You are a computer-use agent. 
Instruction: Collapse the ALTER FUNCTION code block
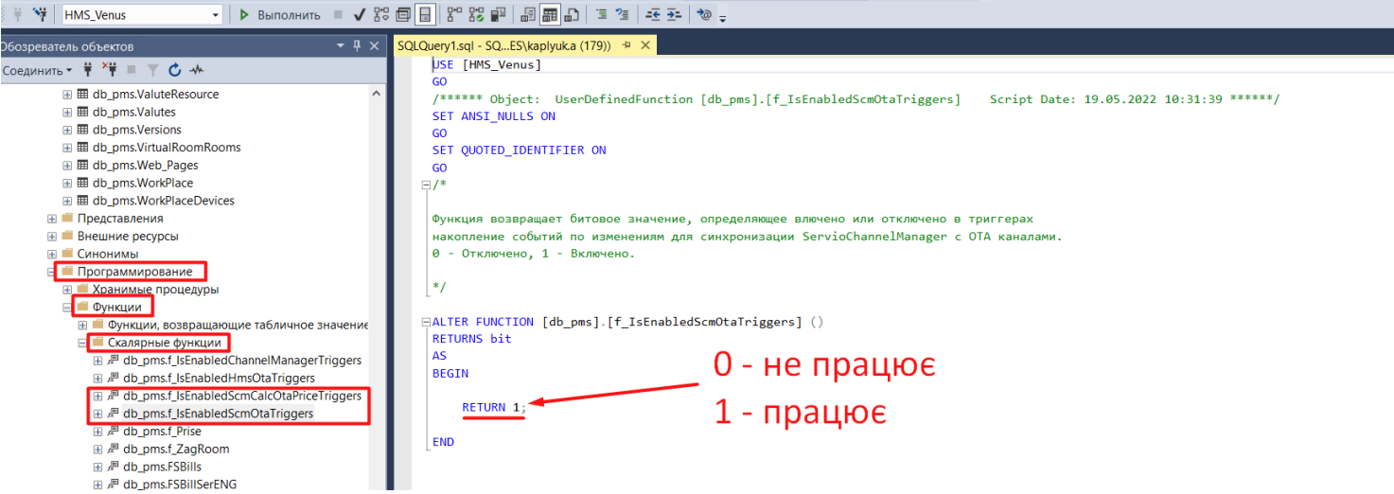point(426,322)
